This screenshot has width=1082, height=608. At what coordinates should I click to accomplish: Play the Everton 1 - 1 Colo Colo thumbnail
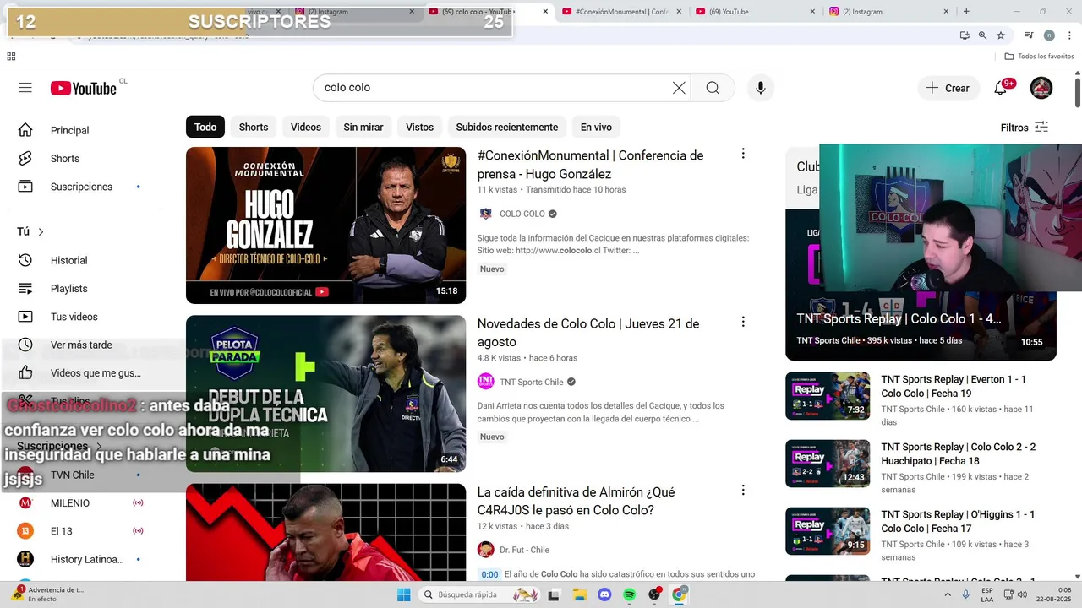click(x=828, y=396)
